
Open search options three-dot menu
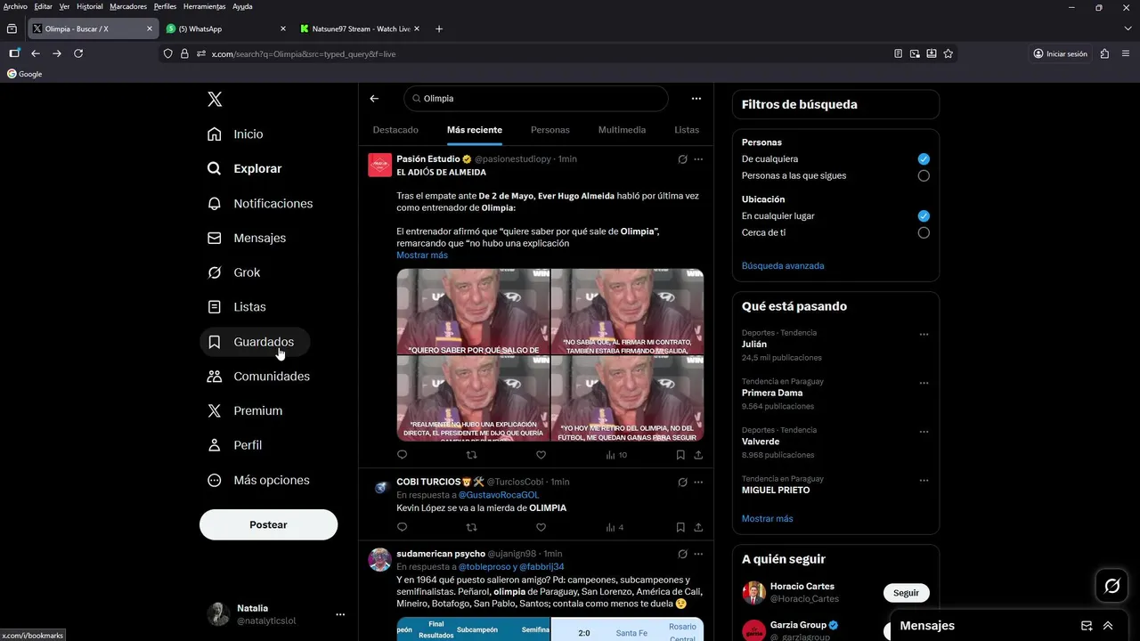[x=696, y=99]
